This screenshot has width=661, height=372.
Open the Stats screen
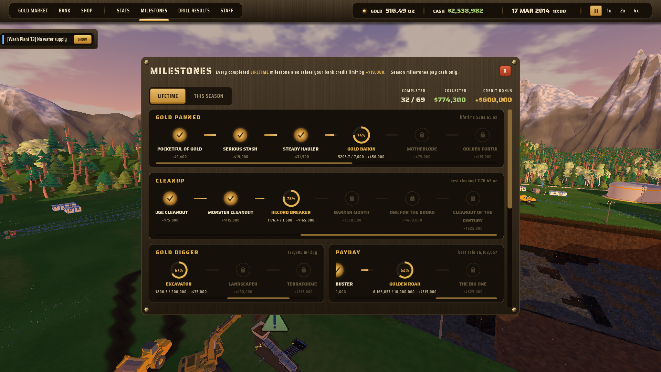point(123,11)
